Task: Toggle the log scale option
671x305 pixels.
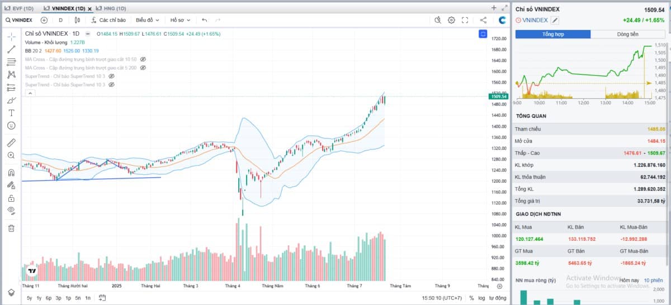Action: point(481,298)
